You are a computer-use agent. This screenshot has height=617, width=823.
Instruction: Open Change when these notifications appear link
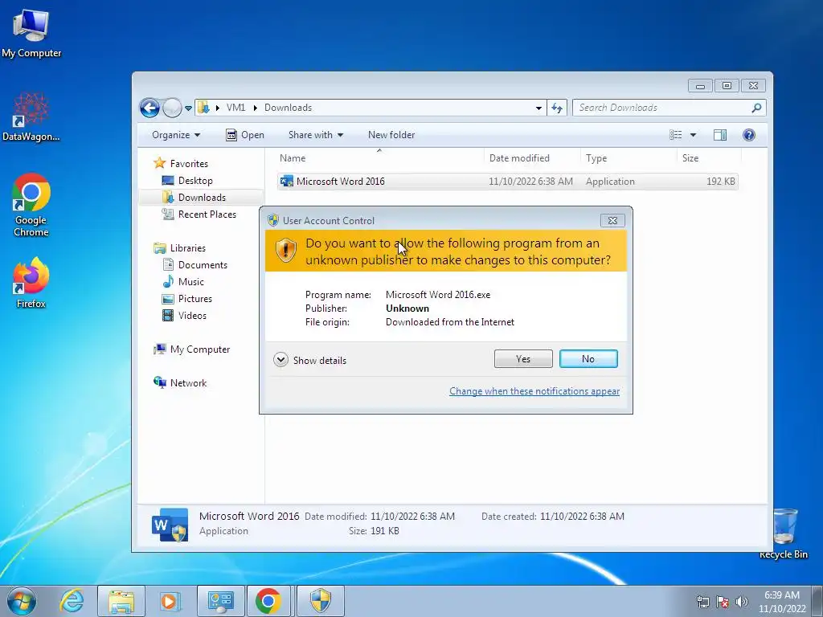(x=534, y=391)
